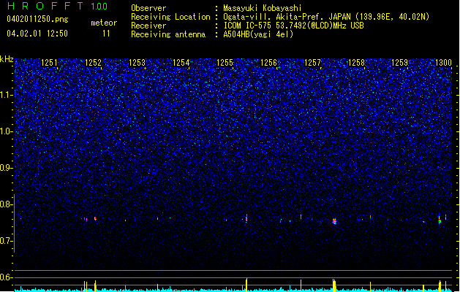Click the 1300 time marker
The width and height of the screenshot is (460, 292).
pyautogui.click(x=443, y=63)
